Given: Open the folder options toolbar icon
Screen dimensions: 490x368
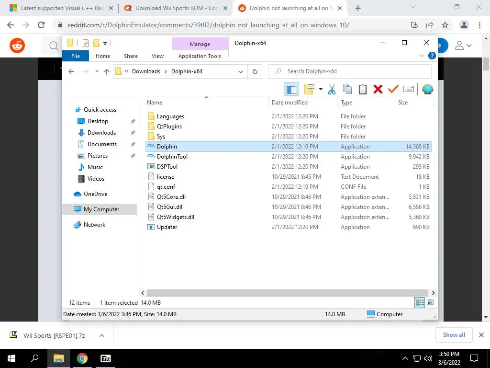Looking at the screenshot, I should click(x=309, y=90).
